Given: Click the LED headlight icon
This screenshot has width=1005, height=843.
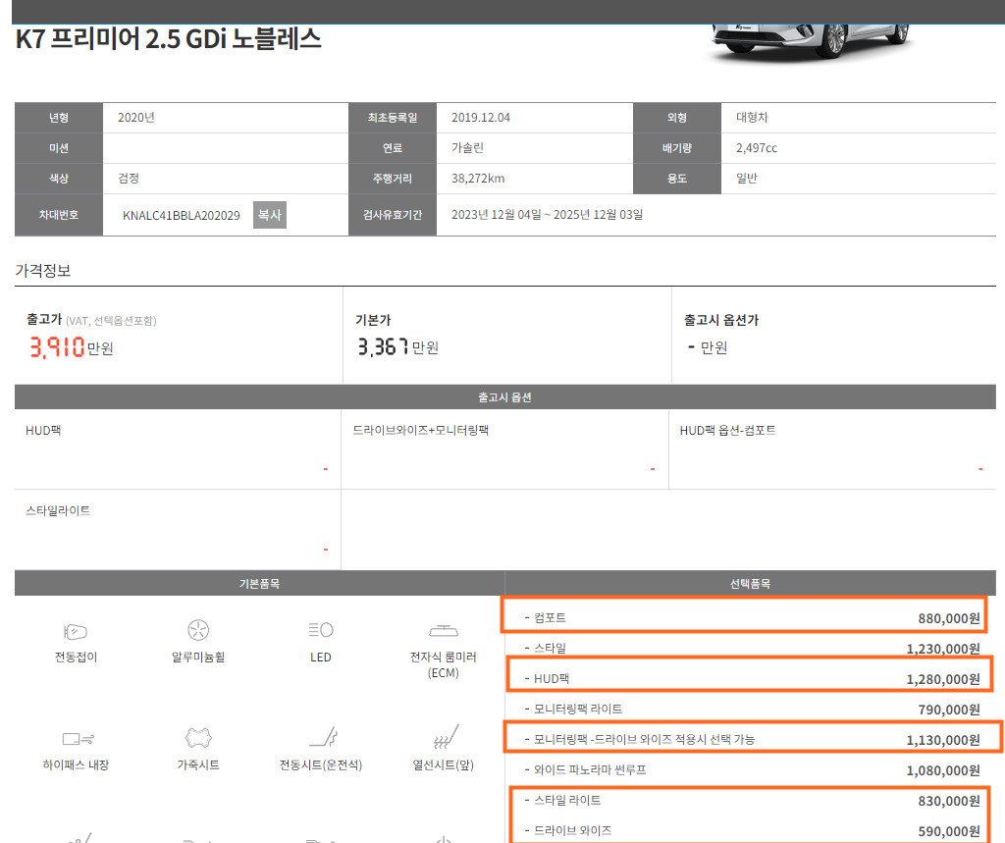Looking at the screenshot, I should click(321, 629).
